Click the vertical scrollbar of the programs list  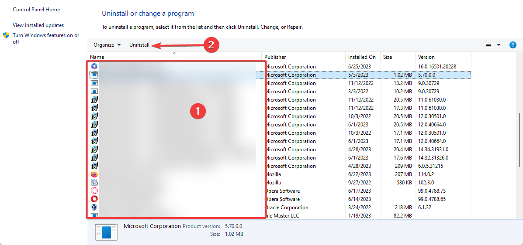click(520, 140)
